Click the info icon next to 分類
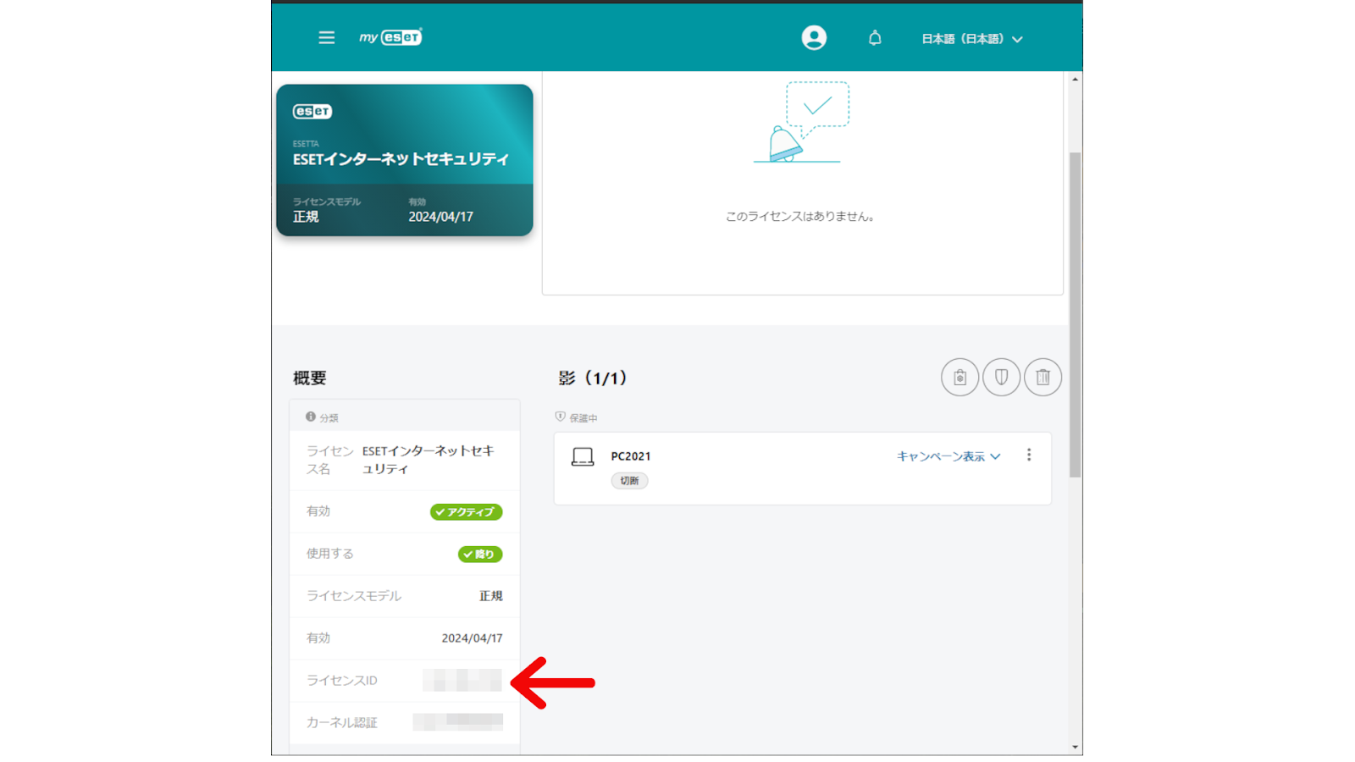This screenshot has height=762, width=1355. 311,417
